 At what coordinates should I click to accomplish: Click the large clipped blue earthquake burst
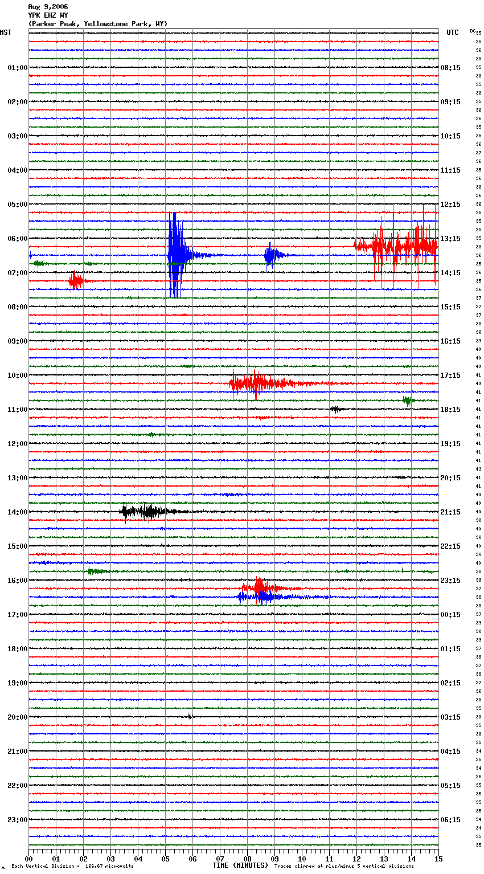point(177,255)
